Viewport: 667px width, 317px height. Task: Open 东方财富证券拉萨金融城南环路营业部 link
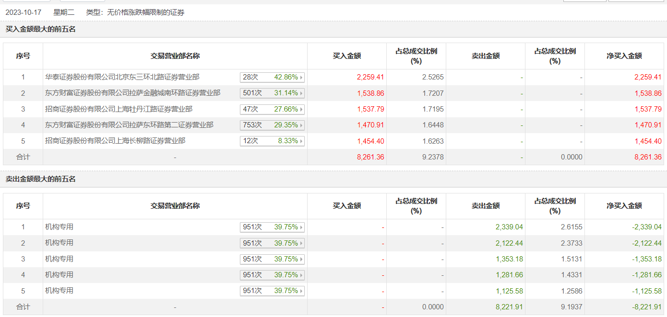132,93
